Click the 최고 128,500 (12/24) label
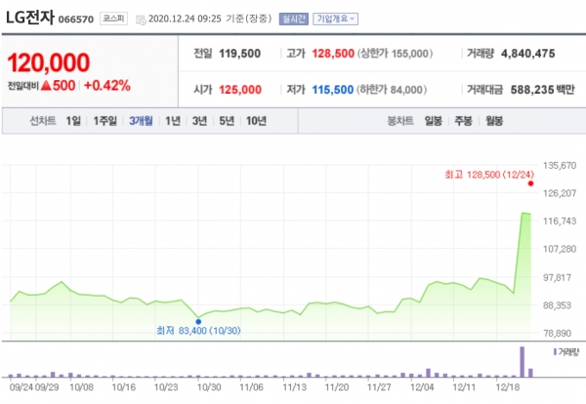Screen dimensions: 586x404 (x=489, y=175)
